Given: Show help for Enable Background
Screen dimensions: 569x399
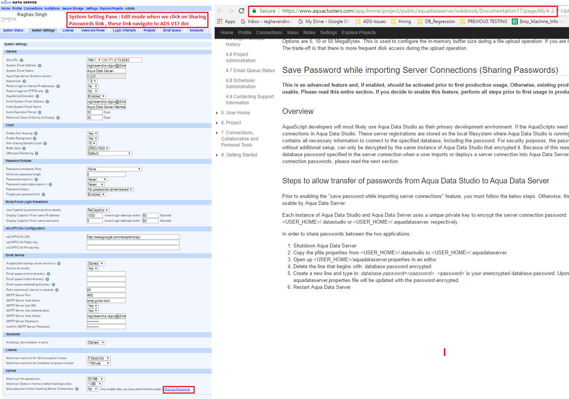Looking at the screenshot, I should [35, 138].
